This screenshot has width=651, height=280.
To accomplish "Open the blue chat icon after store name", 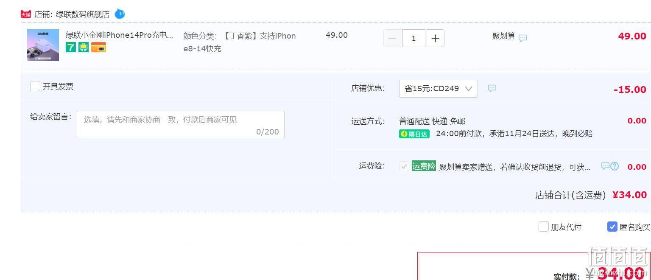I will click(120, 14).
